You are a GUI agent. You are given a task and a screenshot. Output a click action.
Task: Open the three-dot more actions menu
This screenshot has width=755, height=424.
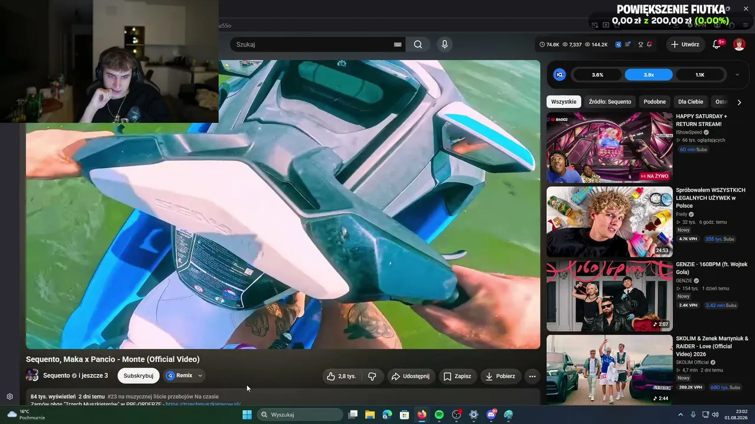(x=532, y=376)
